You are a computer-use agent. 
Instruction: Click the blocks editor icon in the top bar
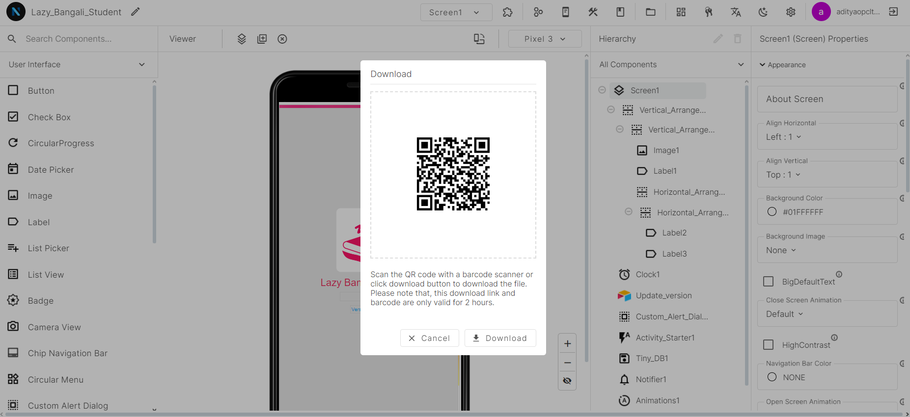click(x=538, y=12)
